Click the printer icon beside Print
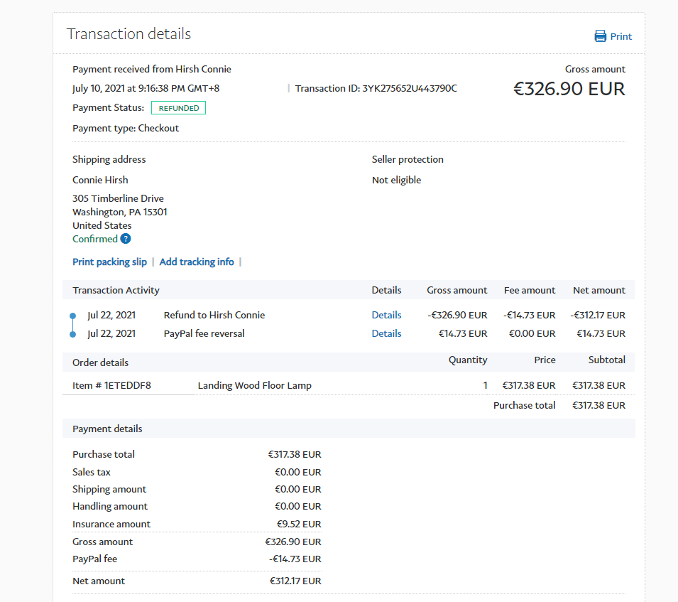 click(601, 36)
